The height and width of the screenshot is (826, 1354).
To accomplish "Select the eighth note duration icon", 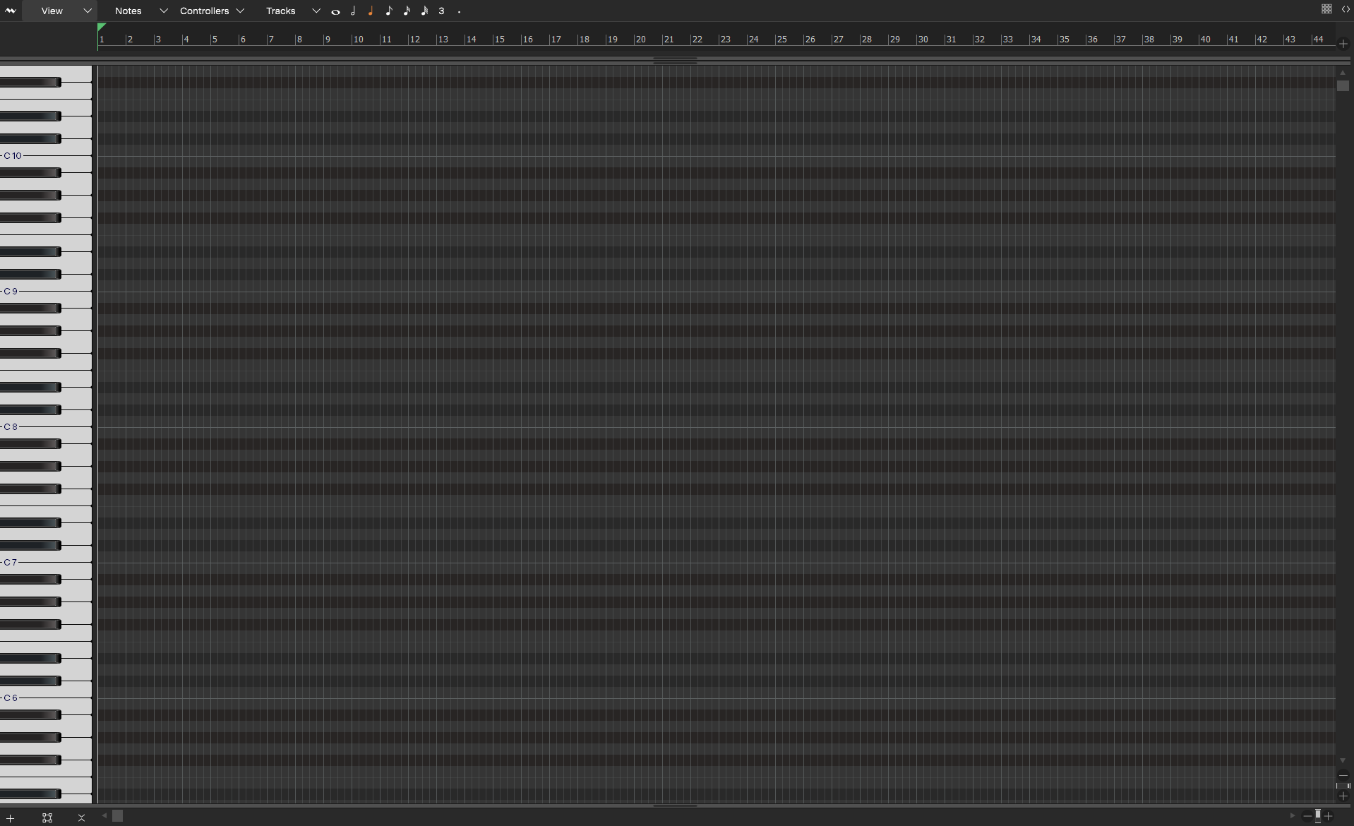I will coord(390,11).
